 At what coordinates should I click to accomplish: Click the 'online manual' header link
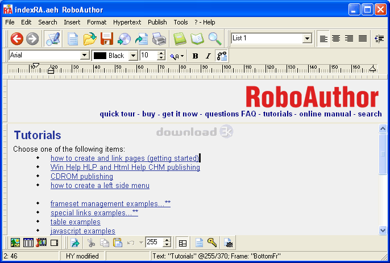coord(325,114)
